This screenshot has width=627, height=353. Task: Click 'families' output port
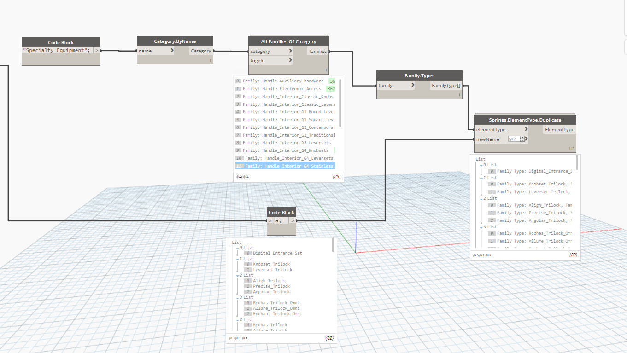[x=318, y=51]
